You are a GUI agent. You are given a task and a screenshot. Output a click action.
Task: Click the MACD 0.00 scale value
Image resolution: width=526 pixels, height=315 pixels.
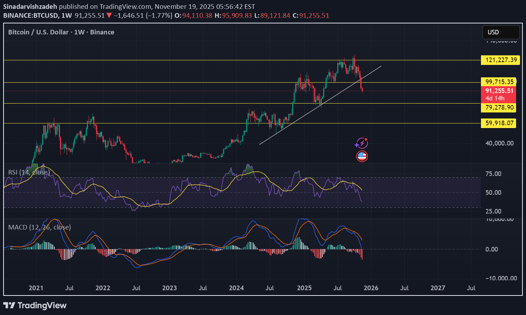492,249
